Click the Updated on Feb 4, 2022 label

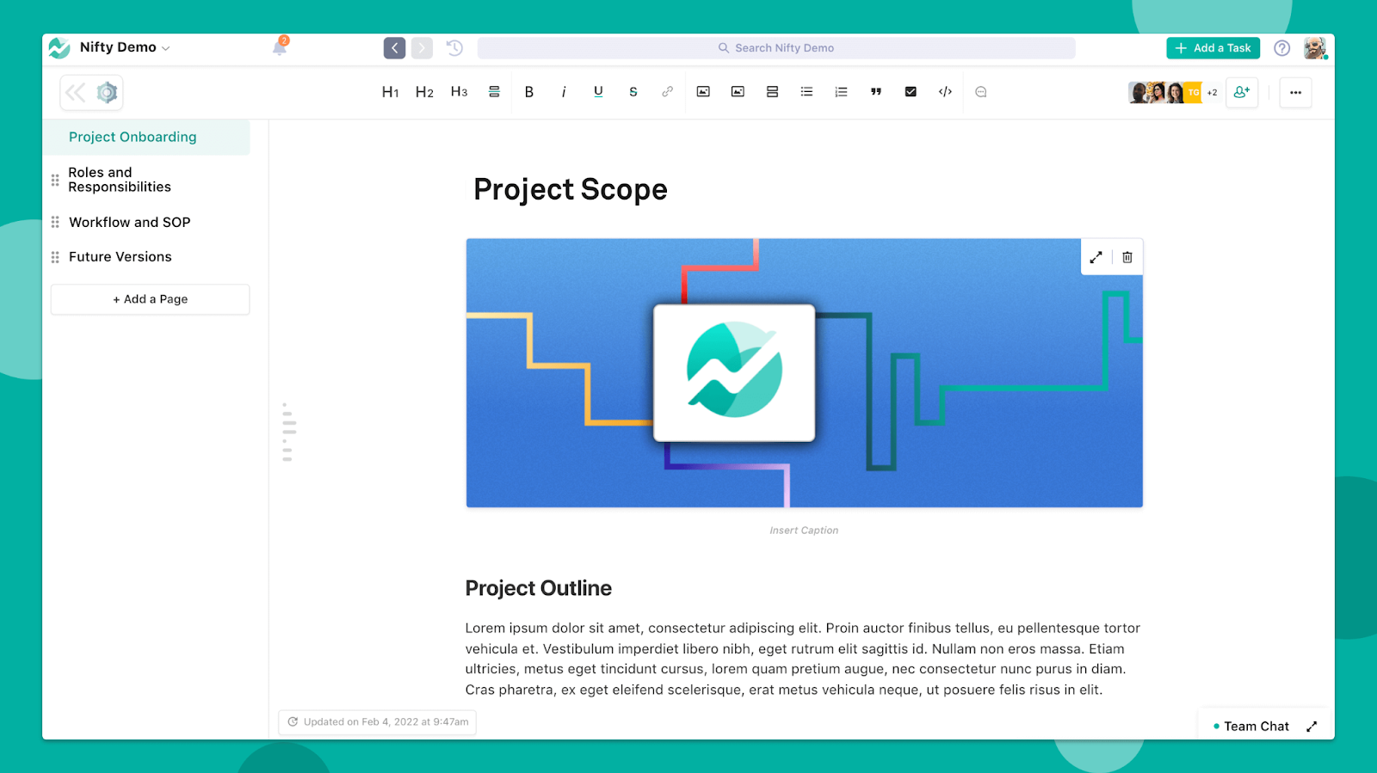point(377,722)
